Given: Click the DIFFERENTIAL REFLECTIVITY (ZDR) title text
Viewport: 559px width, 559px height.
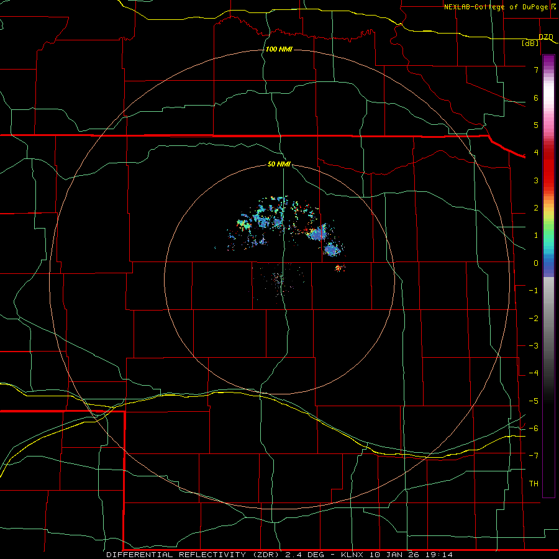Looking at the screenshot, I should 194,555.
